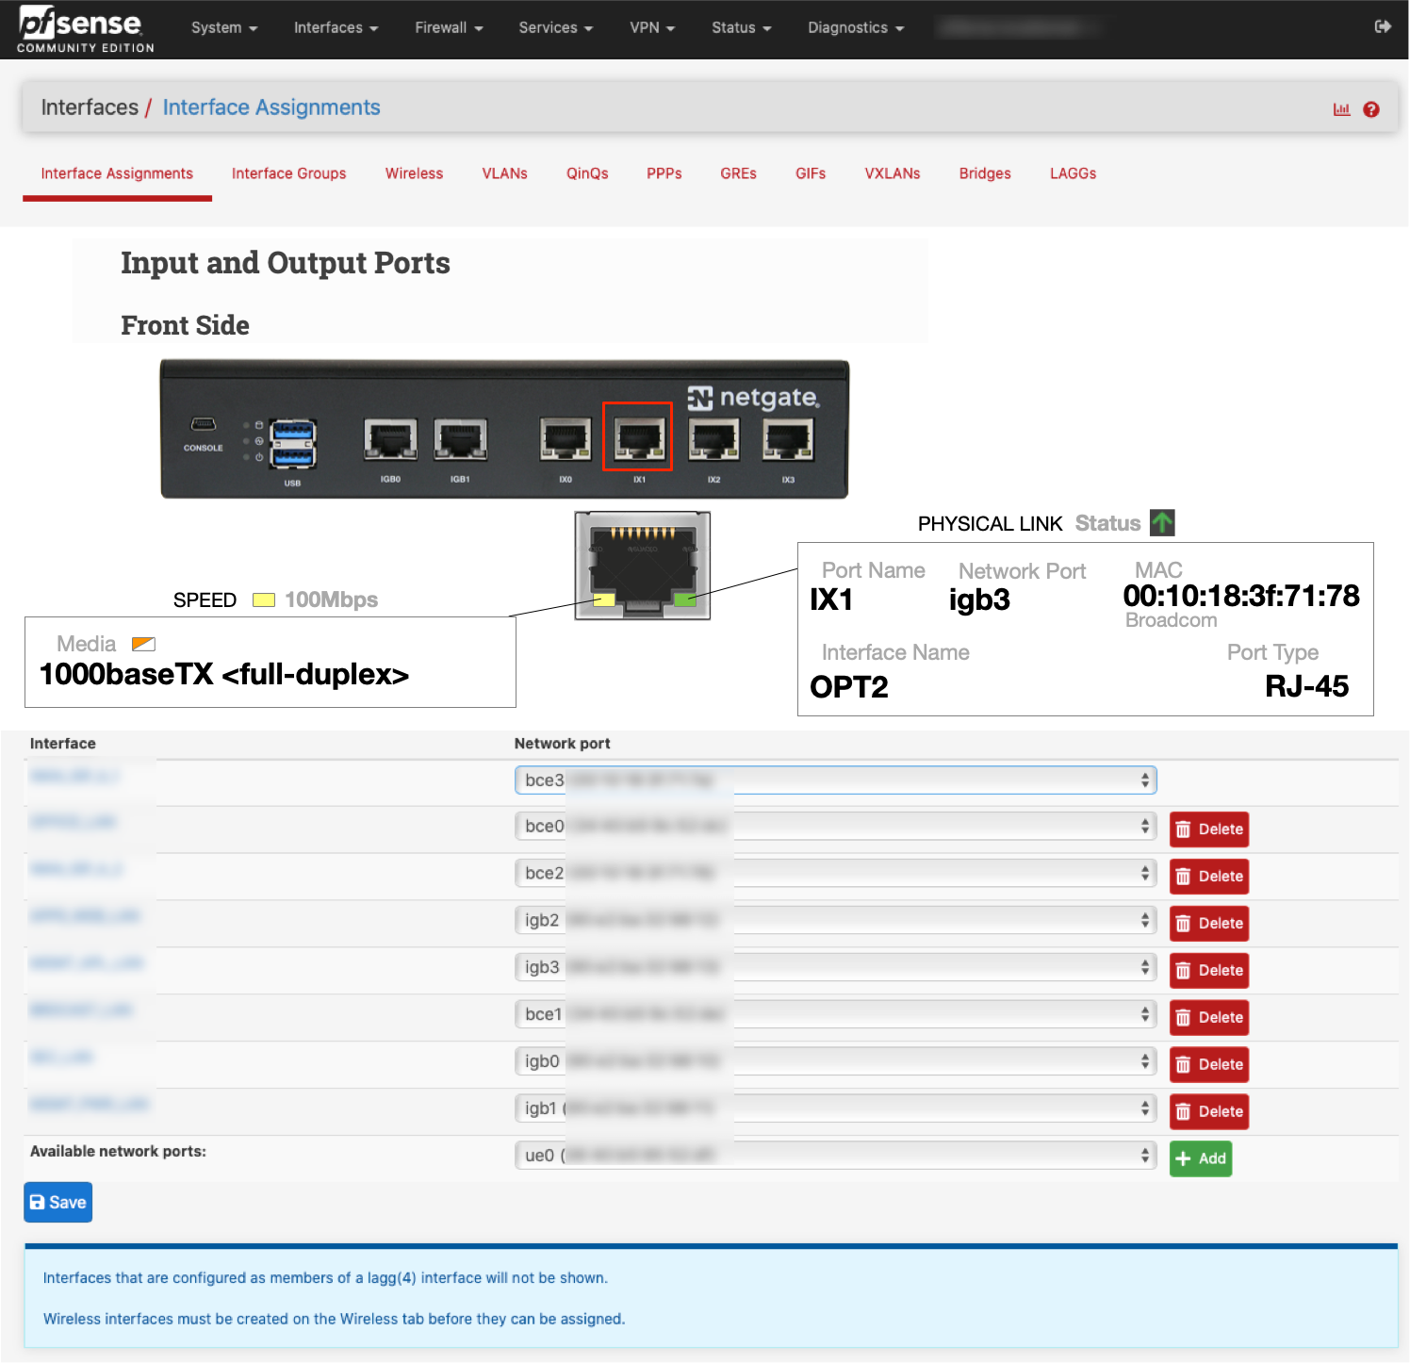
Task: Switch to QinQs tab
Action: click(587, 174)
